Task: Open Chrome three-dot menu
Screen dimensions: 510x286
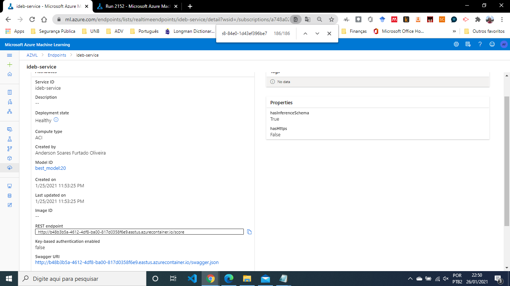Action: 502,19
